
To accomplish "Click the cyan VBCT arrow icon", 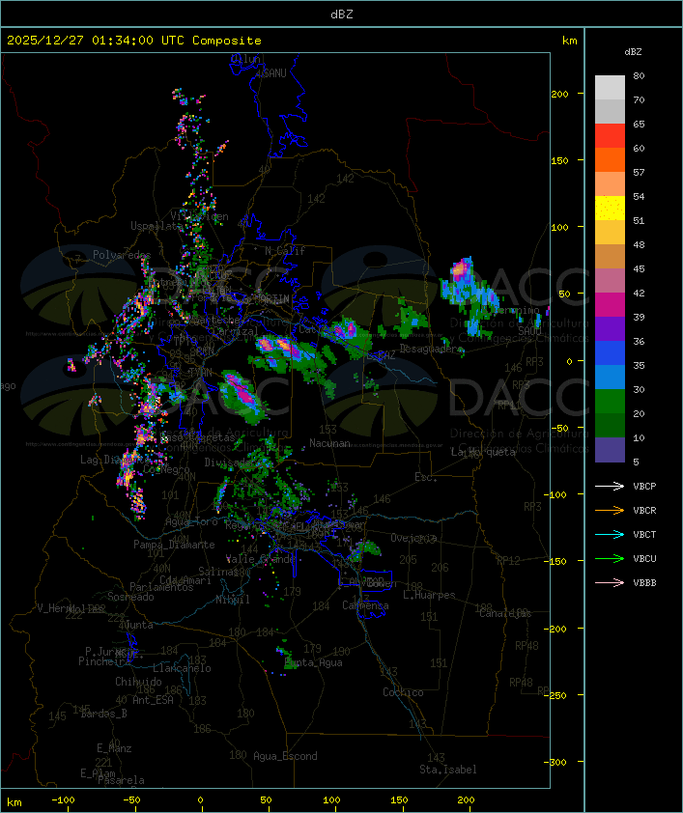I will pyautogui.click(x=610, y=534).
